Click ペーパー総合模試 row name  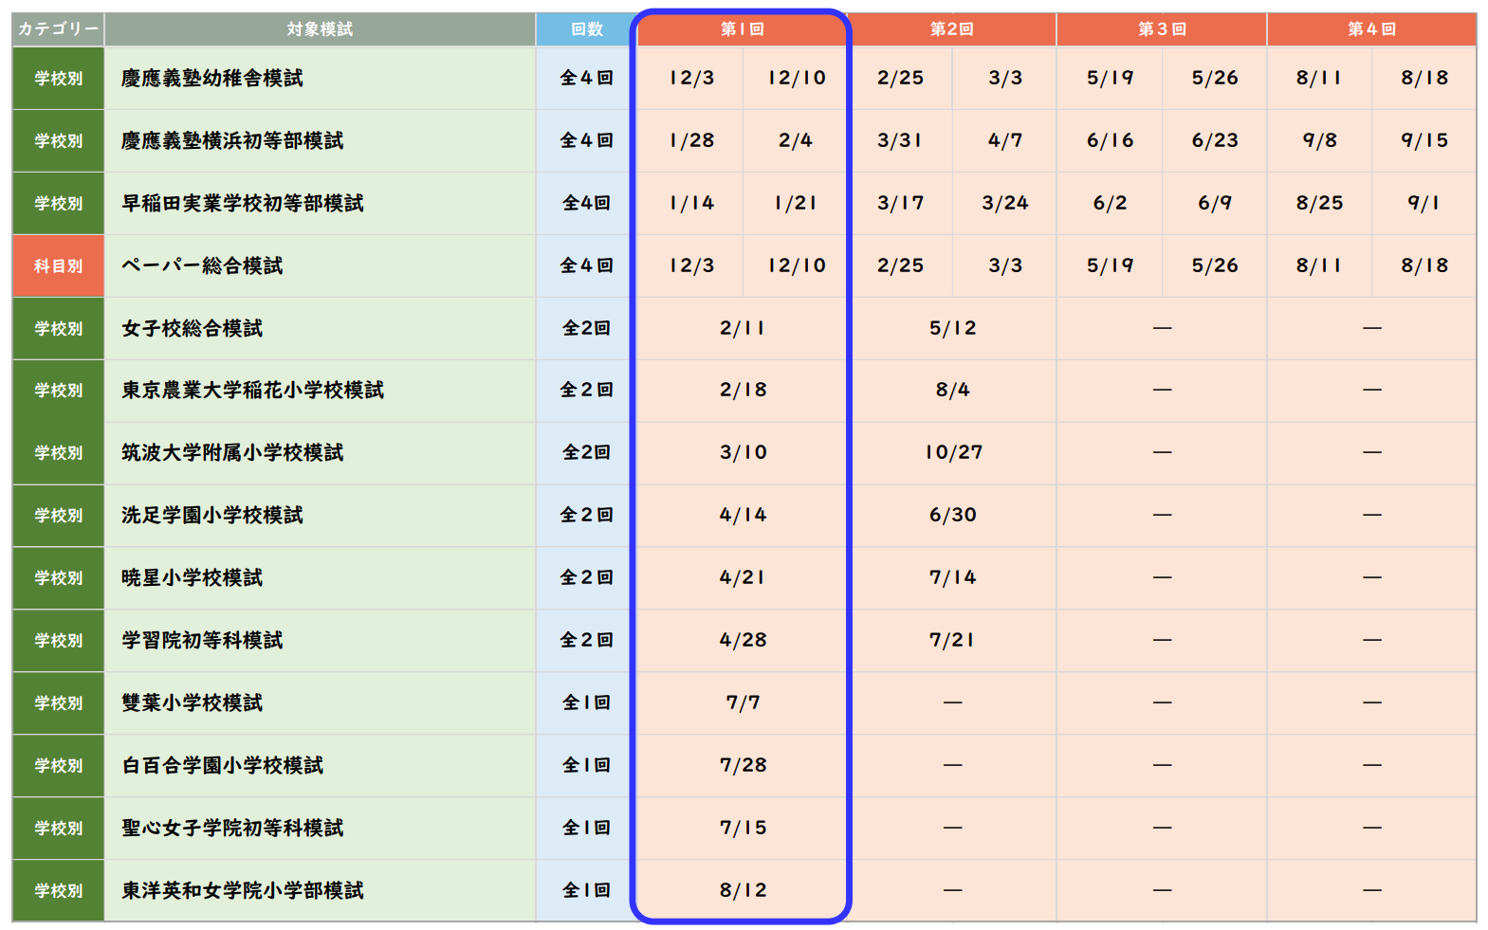tap(202, 266)
